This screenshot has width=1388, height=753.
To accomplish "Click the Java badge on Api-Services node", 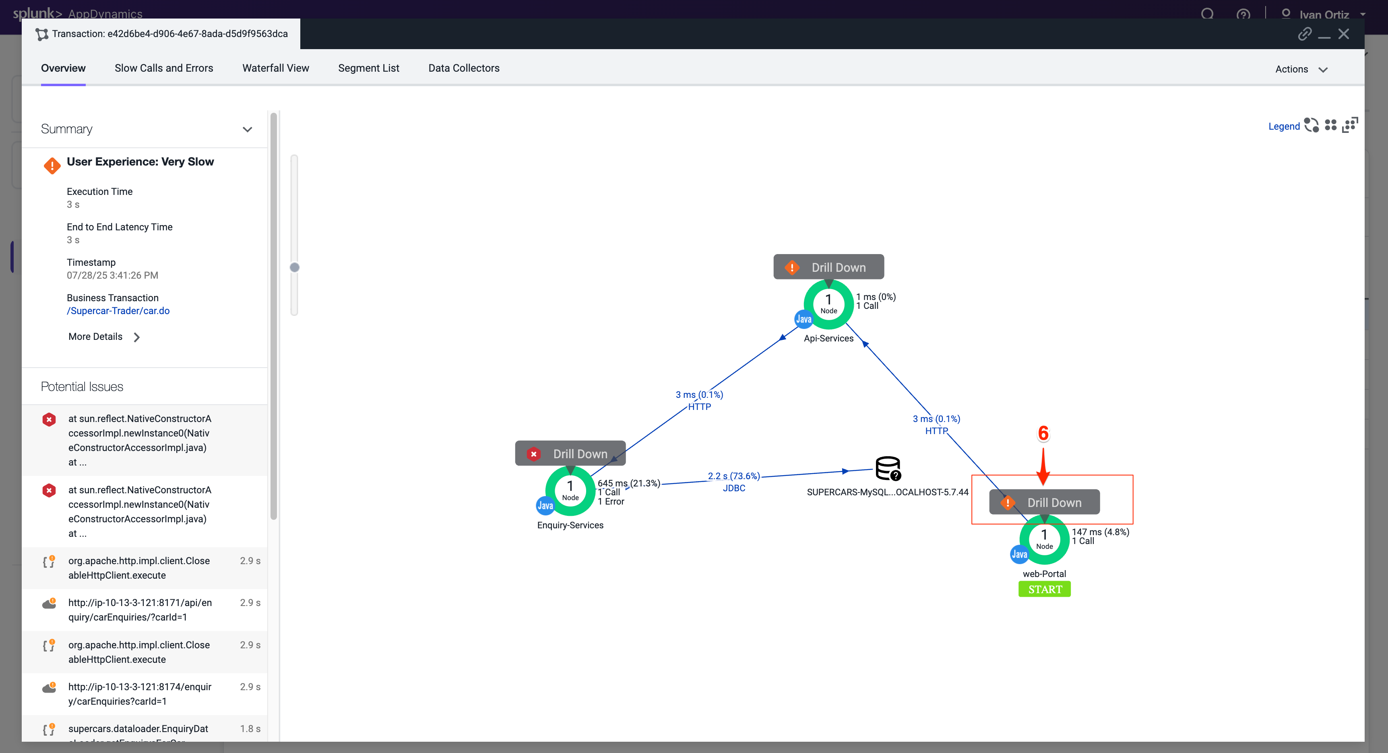I will point(803,319).
